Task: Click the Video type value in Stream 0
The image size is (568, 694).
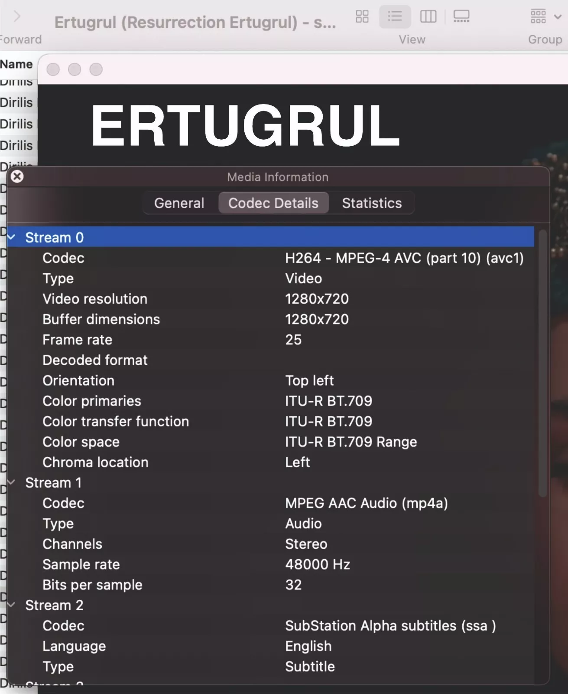Action: (303, 278)
